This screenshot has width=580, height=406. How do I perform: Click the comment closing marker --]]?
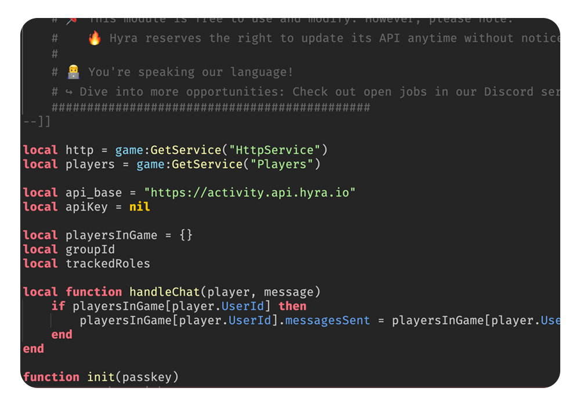coord(37,122)
